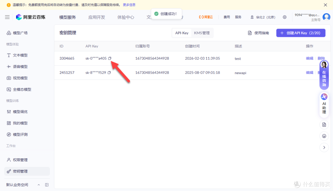The height and width of the screenshot is (191, 333).
Task: Click 编辑 for the newapi key
Action: (x=310, y=73)
